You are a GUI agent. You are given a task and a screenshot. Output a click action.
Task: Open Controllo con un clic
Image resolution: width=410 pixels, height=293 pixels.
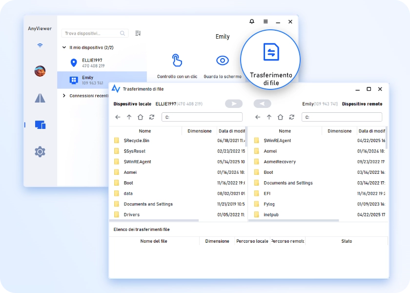pos(177,61)
